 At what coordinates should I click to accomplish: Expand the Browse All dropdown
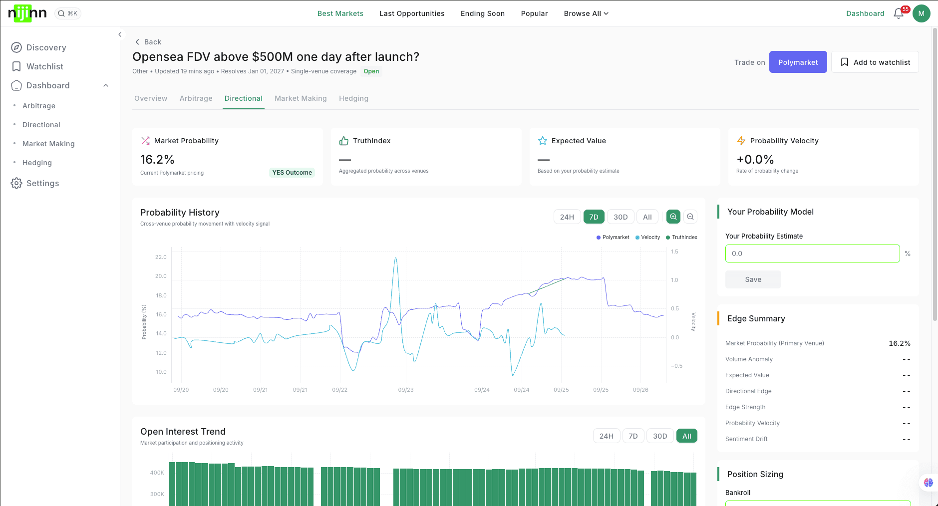click(x=586, y=13)
